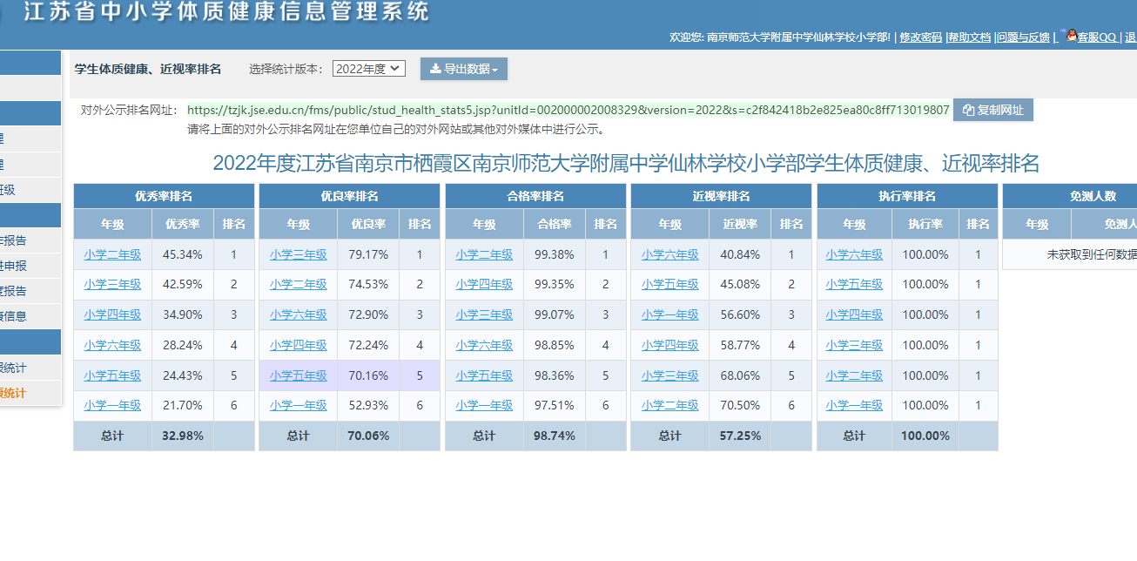The image size is (1137, 561).
Task: Open 小学五年级 in the 优秀率排名 table
Action: point(112,375)
